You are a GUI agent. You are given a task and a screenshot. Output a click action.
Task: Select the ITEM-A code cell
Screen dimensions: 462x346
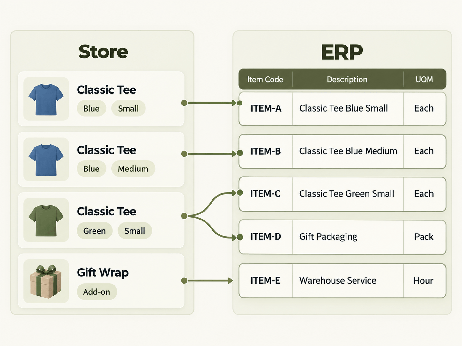266,108
